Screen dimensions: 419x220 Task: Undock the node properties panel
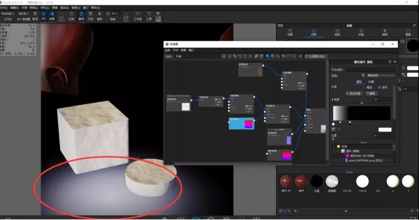tap(390, 62)
